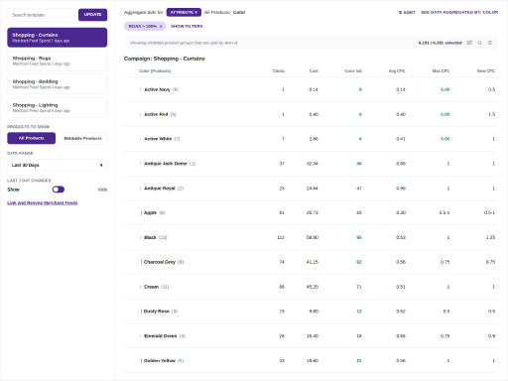
Task: Click New CPC value for Black
Action: click(490, 237)
